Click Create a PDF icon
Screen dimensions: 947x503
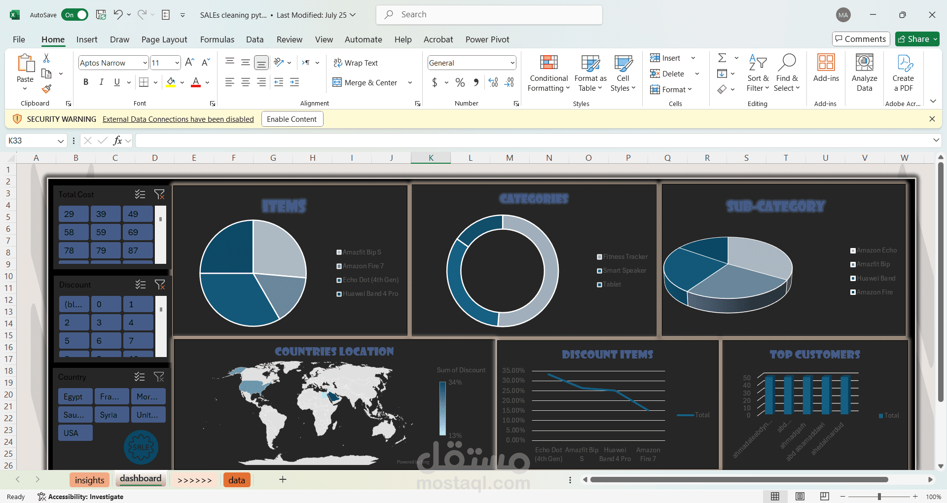click(x=903, y=73)
